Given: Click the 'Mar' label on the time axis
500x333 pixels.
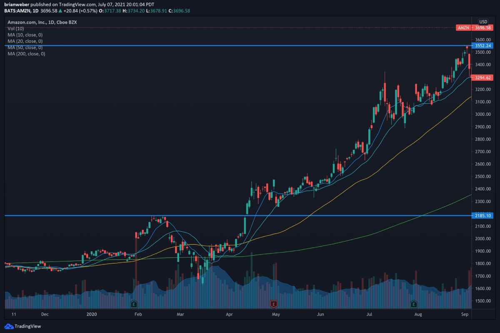Looking at the screenshot, I should click(x=180, y=315).
